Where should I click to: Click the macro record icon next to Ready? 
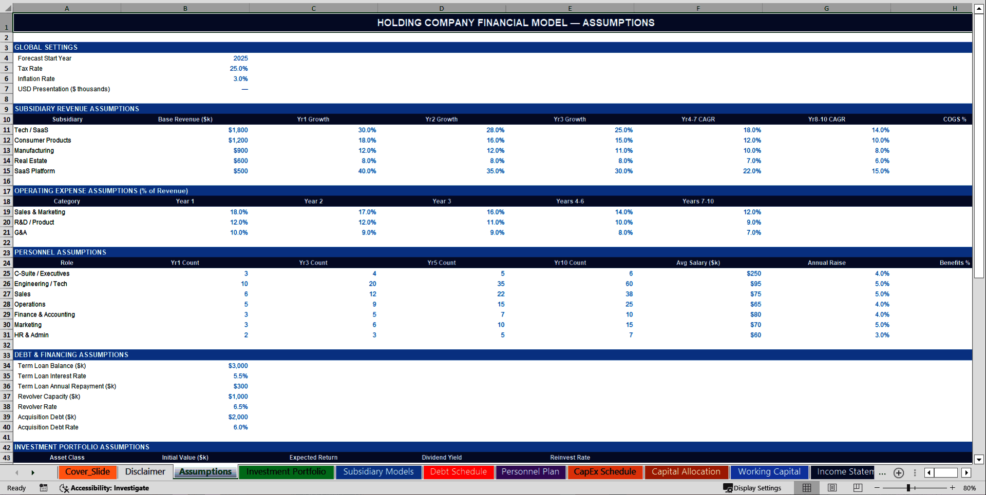point(44,488)
